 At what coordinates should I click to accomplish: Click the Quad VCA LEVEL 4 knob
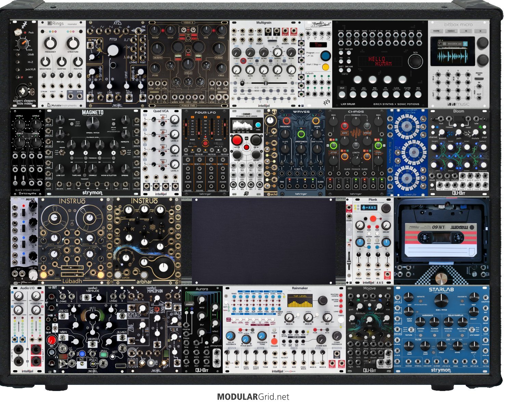[174, 164]
